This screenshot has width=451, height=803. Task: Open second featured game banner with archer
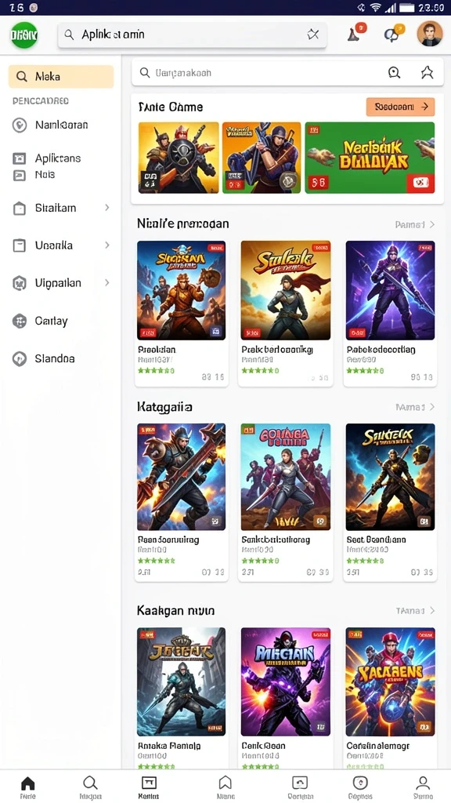point(262,158)
